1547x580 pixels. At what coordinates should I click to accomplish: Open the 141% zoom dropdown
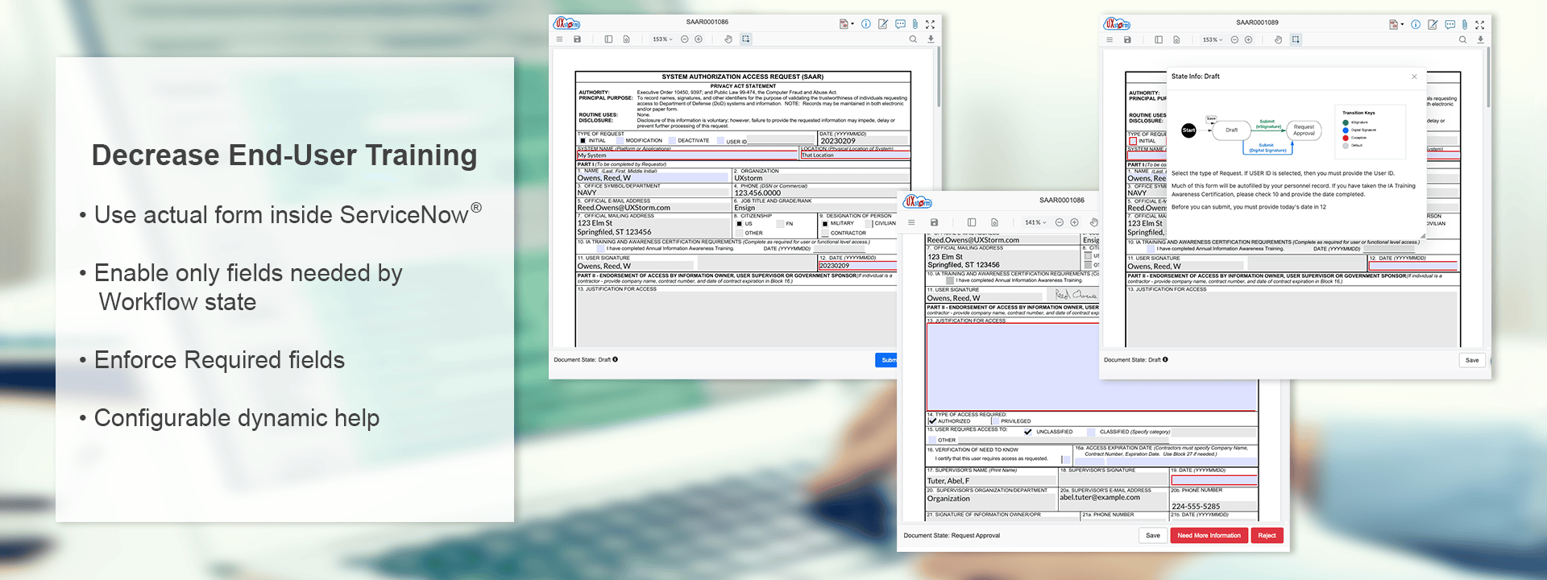pyautogui.click(x=1035, y=222)
